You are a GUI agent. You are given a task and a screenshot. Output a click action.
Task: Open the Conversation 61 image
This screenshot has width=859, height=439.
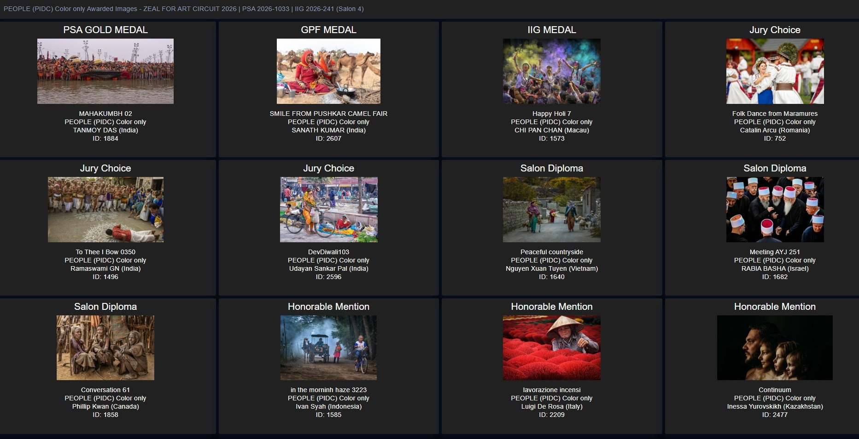pyautogui.click(x=105, y=348)
